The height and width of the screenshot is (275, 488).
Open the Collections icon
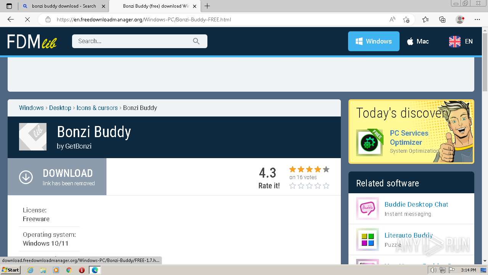[442, 19]
